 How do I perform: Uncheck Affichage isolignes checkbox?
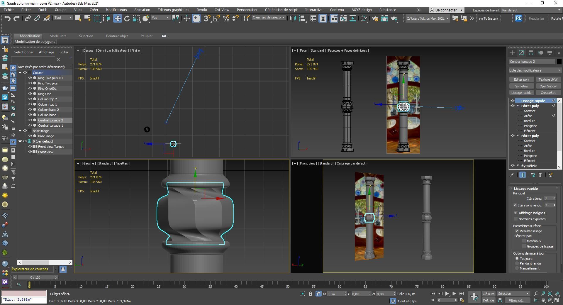click(x=516, y=213)
